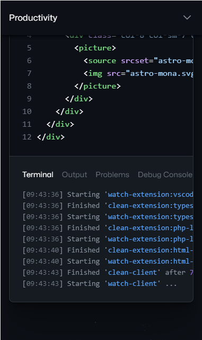Viewport: 202px width, 340px height.
Task: Collapse the Productivity section chevron
Action: [187, 18]
